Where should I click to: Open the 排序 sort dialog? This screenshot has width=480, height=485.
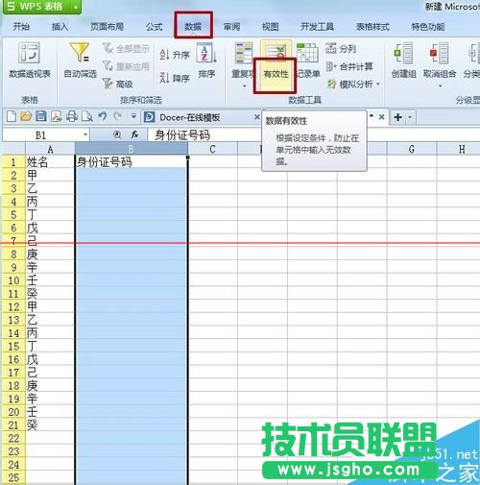(206, 61)
